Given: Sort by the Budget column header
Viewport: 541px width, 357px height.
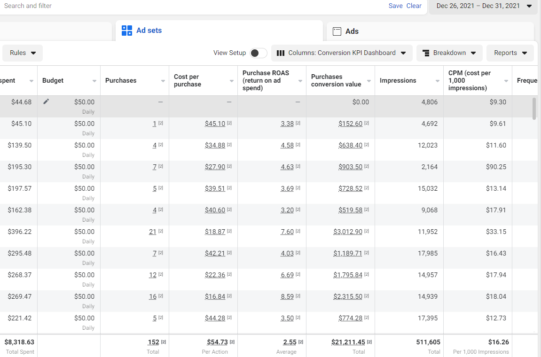Looking at the screenshot, I should (53, 80).
